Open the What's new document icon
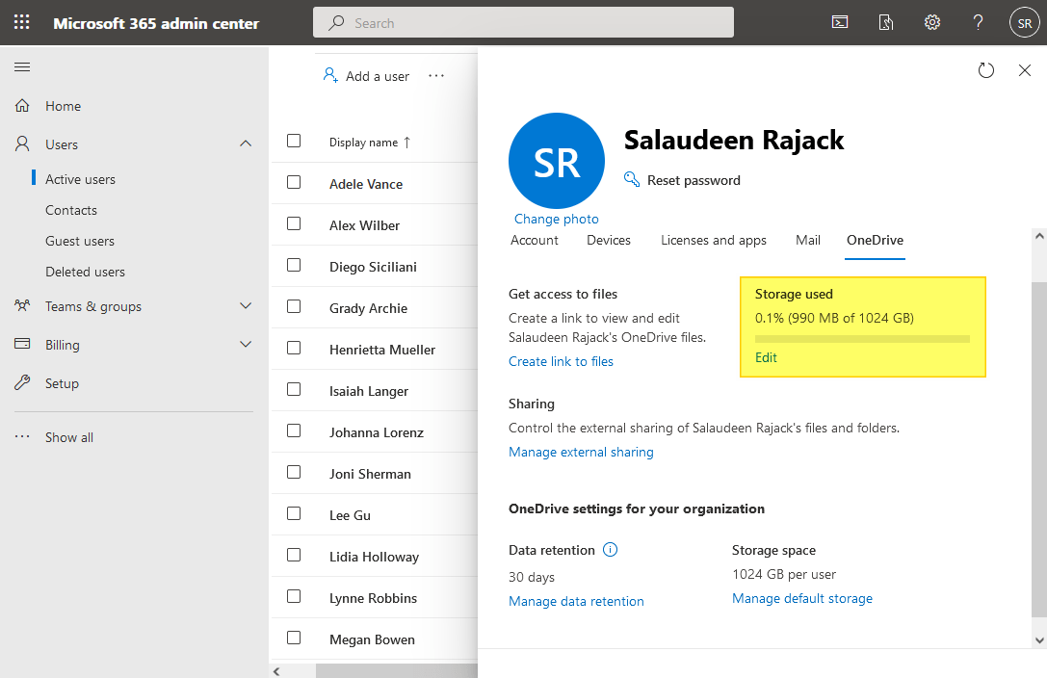This screenshot has height=678, width=1047. [885, 23]
